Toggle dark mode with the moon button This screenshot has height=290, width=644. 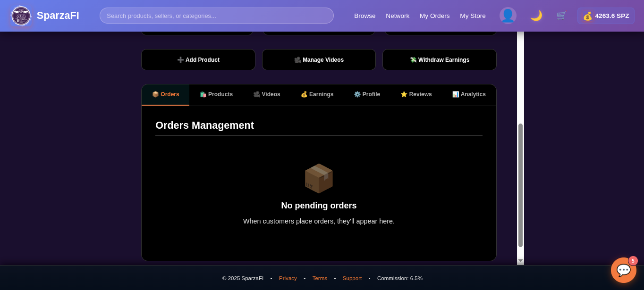pos(536,15)
